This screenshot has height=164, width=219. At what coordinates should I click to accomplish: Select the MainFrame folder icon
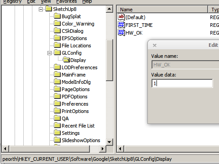57,74
